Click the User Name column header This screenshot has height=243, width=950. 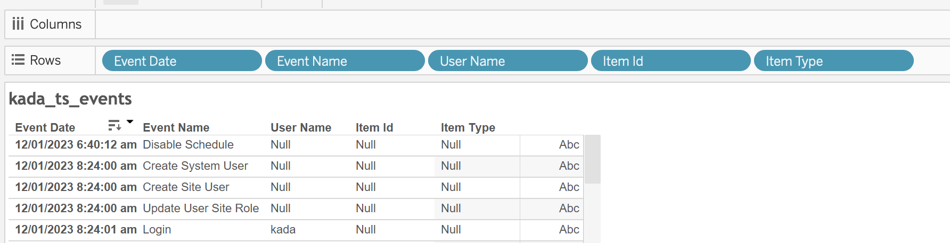(x=300, y=128)
